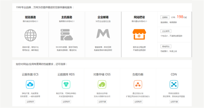204x108 pixels.
Task: Click the server-and-cloud icon under 主机服务
Action: tap(67, 35)
